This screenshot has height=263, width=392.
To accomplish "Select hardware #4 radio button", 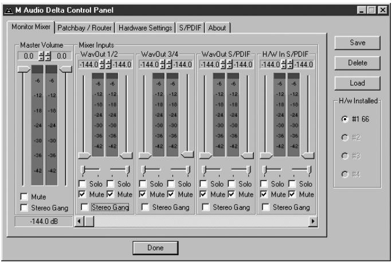I will click(x=345, y=174).
